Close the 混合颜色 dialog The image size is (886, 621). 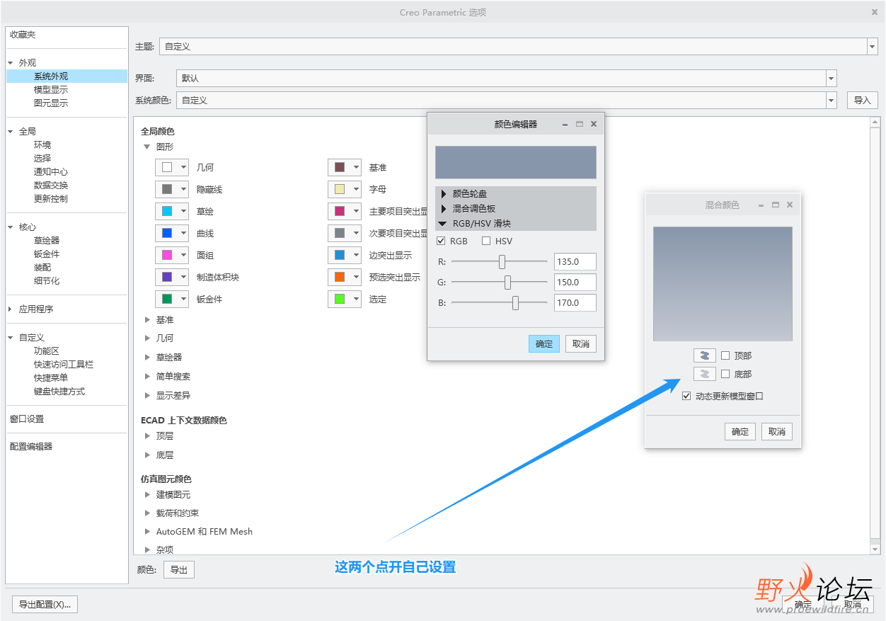790,205
